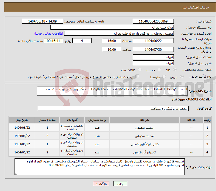Select the خدمت radio button
The width and height of the screenshot is (216, 191).
(x=157, y=70)
